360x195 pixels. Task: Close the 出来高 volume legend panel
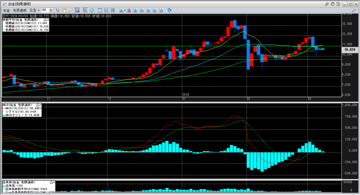54,182
